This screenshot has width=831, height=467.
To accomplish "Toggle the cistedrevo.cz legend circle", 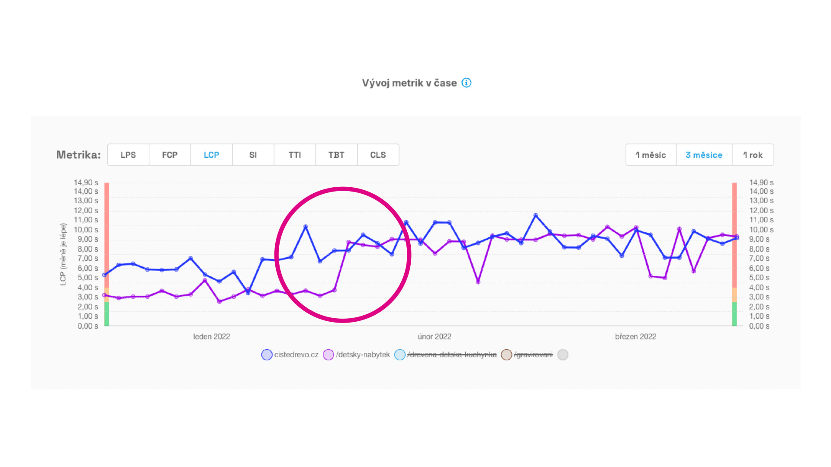I will (x=267, y=355).
